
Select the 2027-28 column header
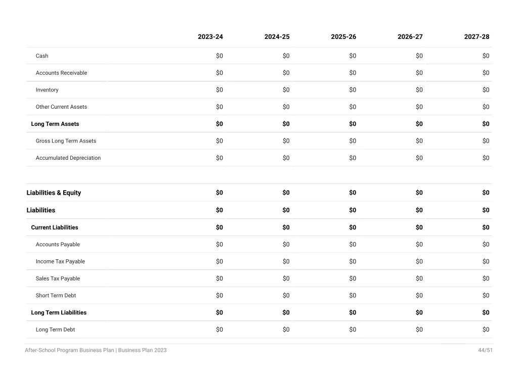[477, 36]
